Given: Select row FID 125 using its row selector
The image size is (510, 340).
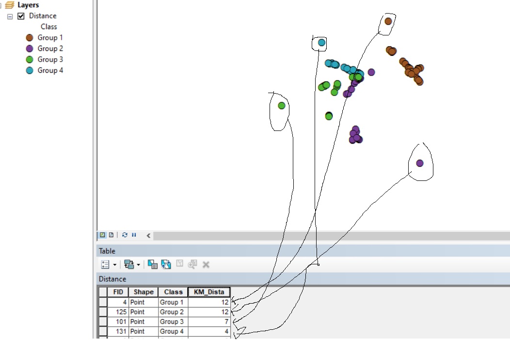Looking at the screenshot, I should 103,312.
